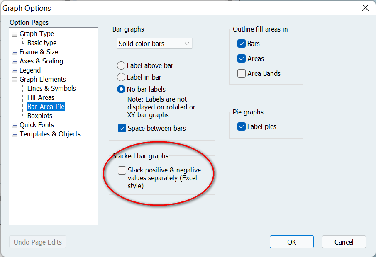Expand the Axes & Scaling node
Viewport: 376px width, 257px height.
15,61
